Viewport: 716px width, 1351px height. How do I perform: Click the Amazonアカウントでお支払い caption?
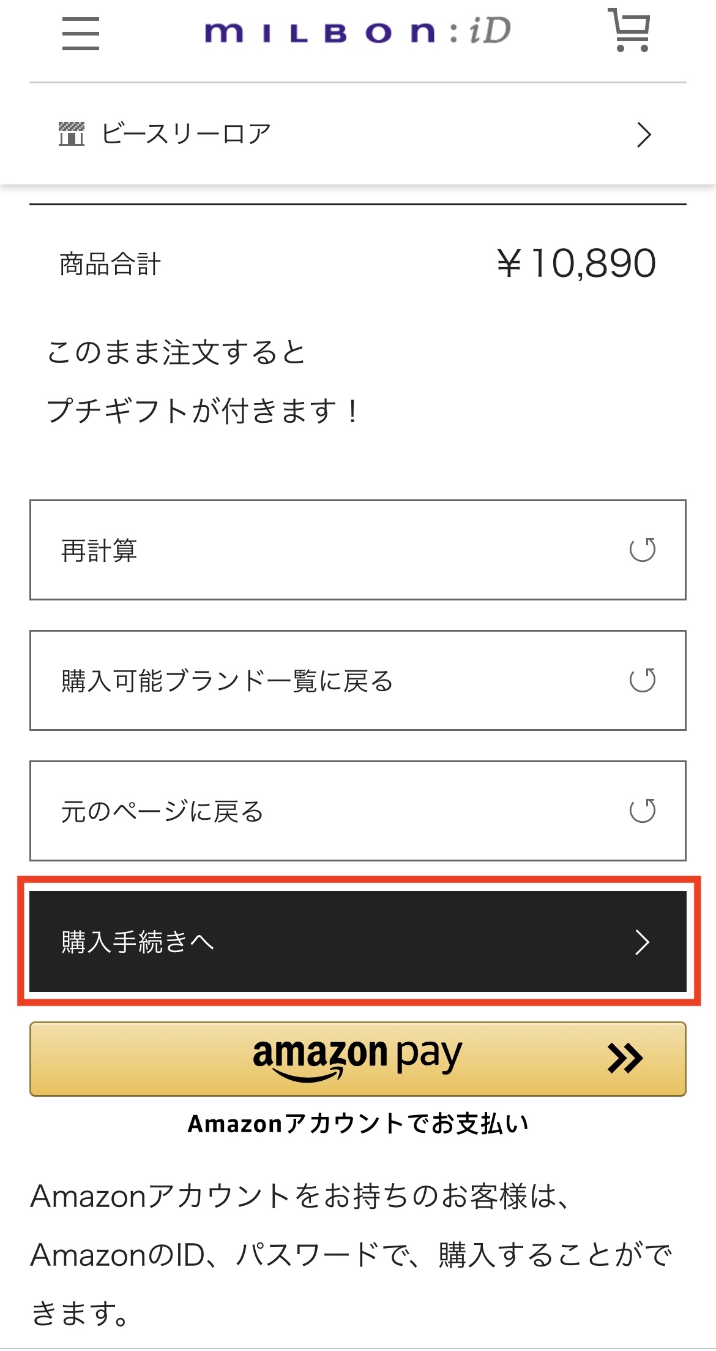tap(358, 1124)
